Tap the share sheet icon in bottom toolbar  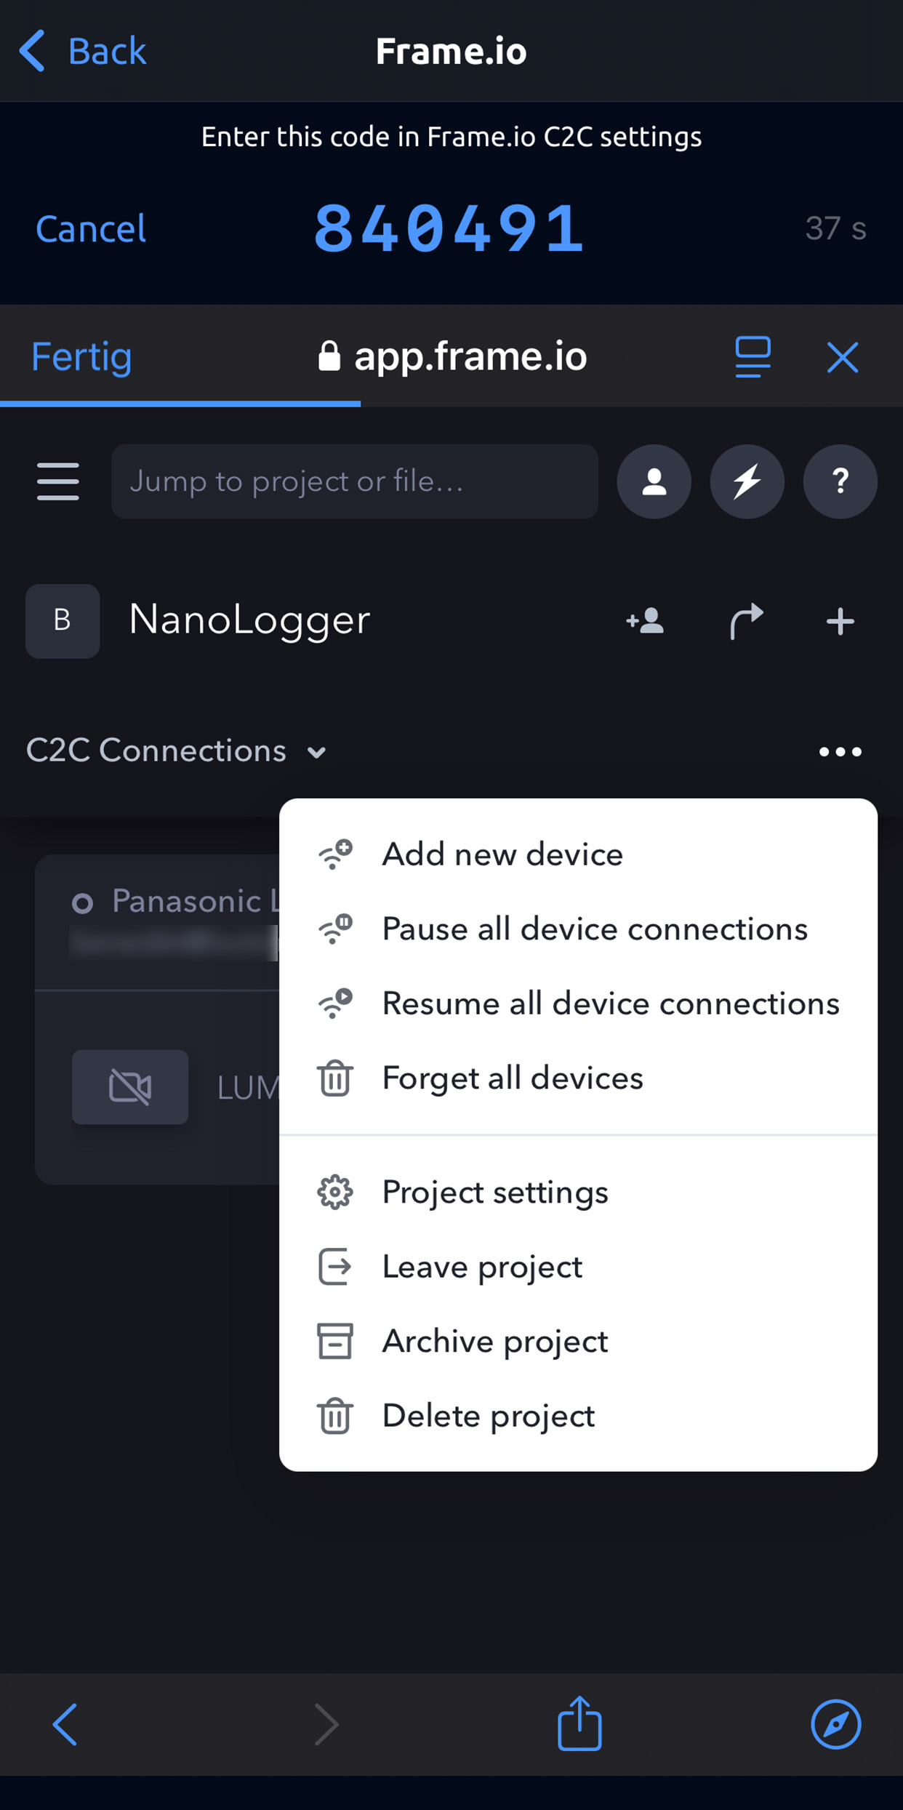(579, 1723)
